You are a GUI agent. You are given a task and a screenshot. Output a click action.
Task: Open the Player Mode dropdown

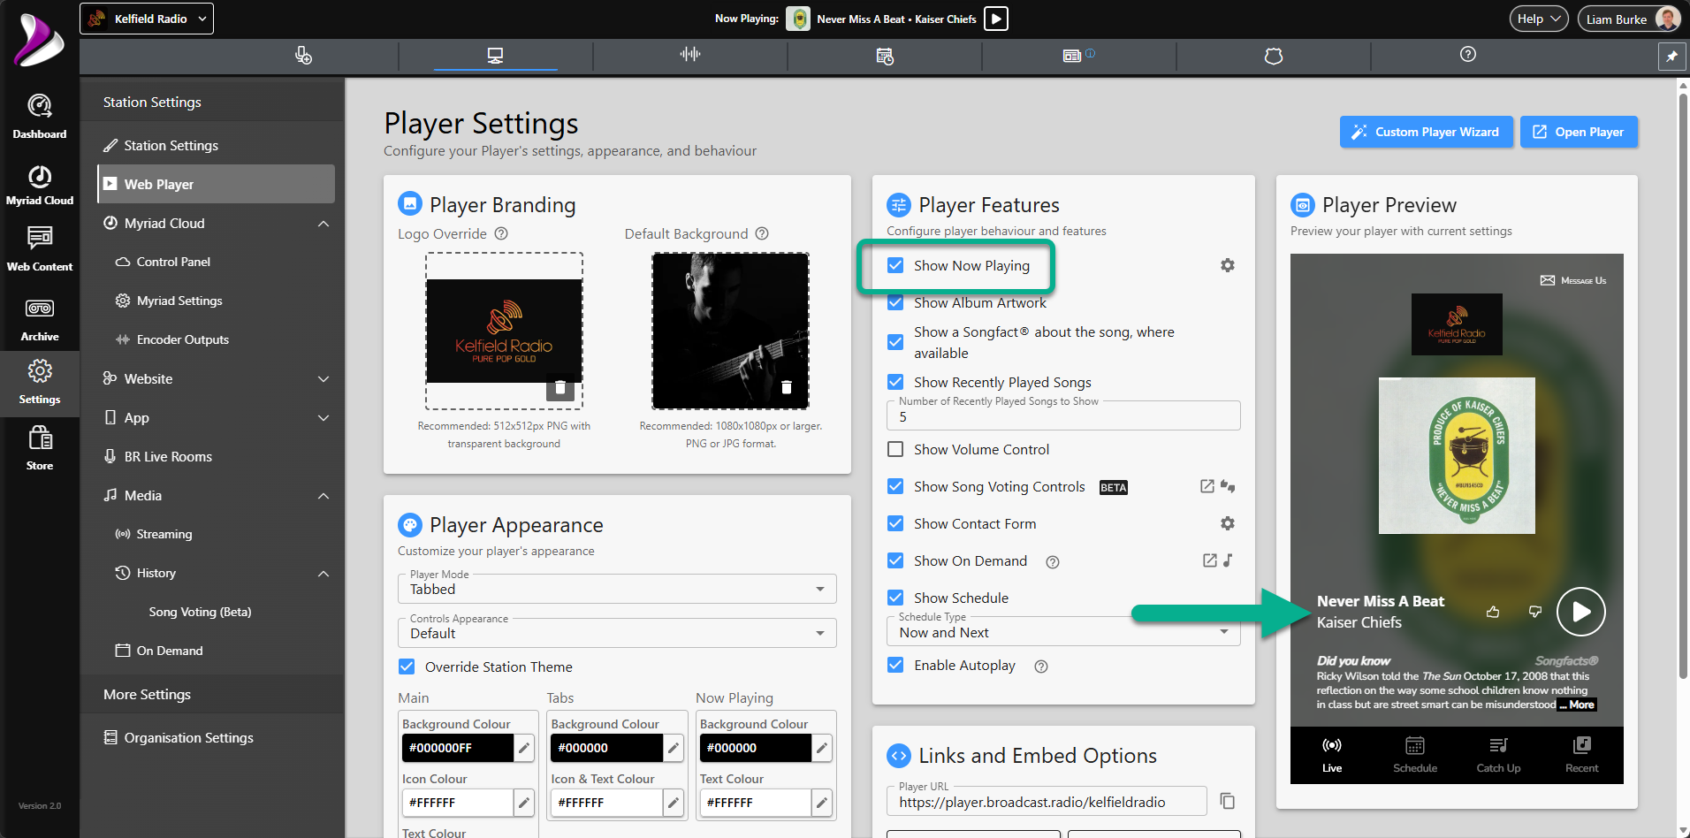pyautogui.click(x=617, y=589)
